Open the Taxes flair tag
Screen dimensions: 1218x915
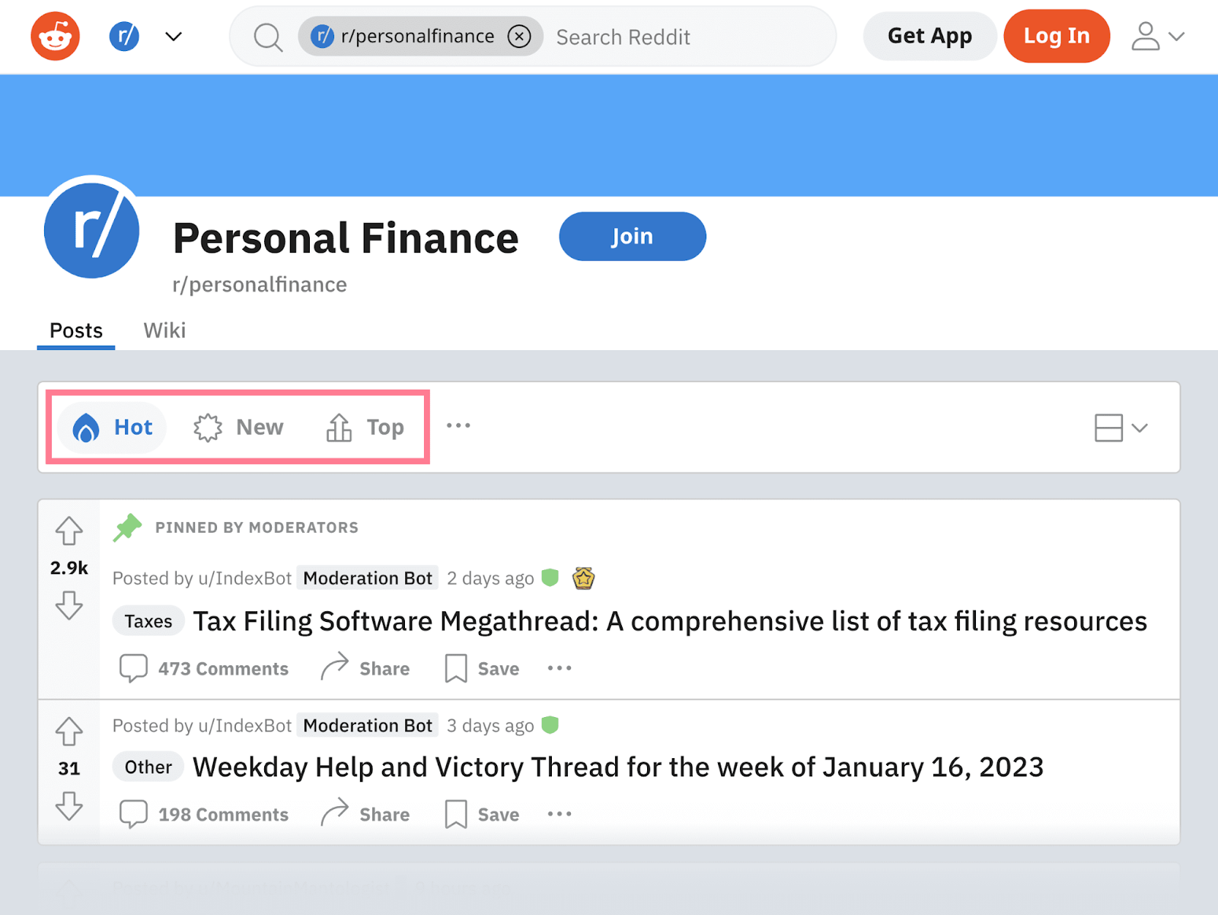(148, 621)
